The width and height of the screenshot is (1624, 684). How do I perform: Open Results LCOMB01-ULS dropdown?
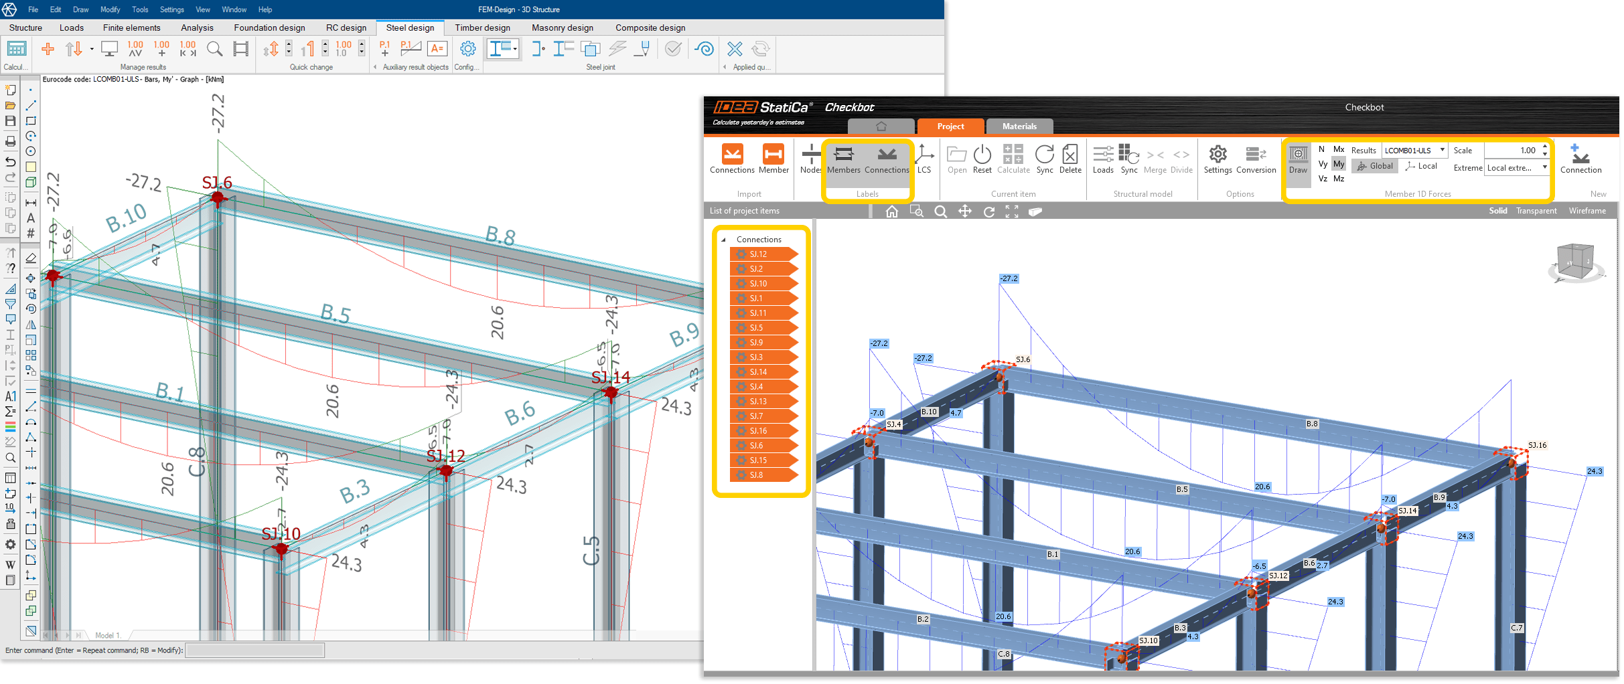tap(1414, 151)
